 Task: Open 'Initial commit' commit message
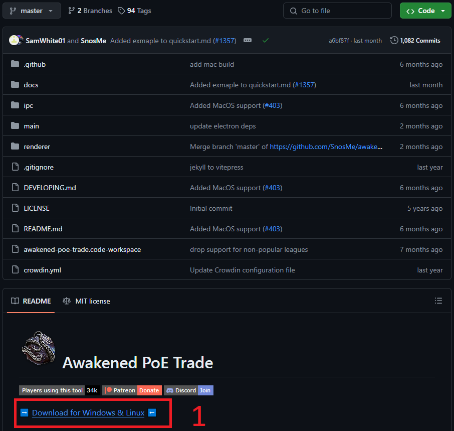click(x=211, y=208)
